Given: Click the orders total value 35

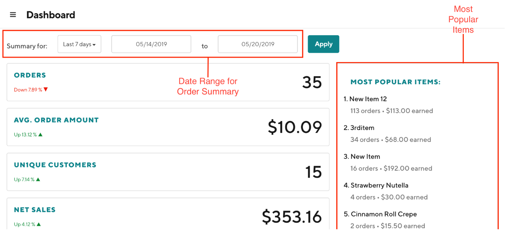Looking at the screenshot, I should tap(312, 82).
